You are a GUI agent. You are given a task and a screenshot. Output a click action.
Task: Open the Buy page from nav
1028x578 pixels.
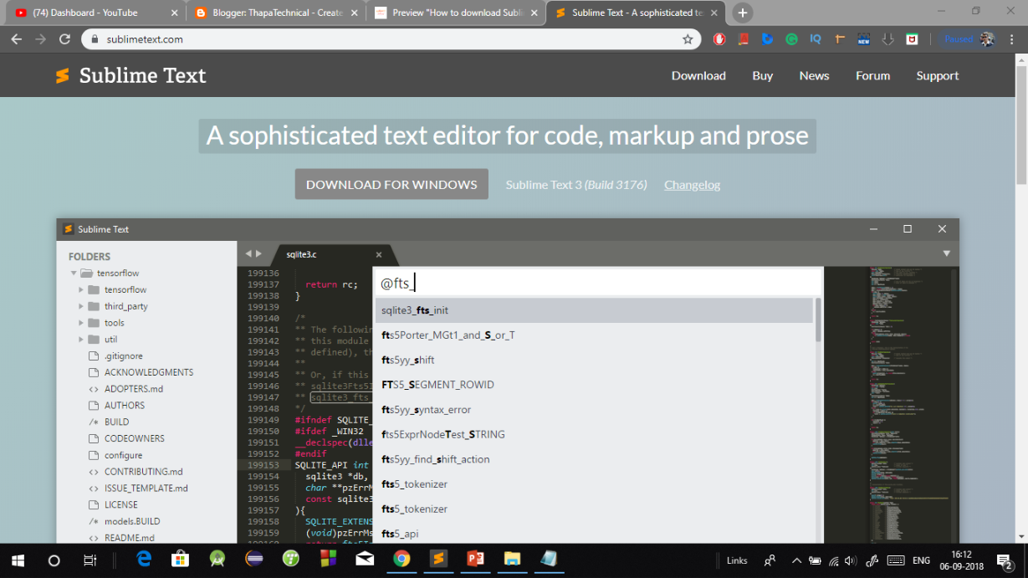pos(762,75)
